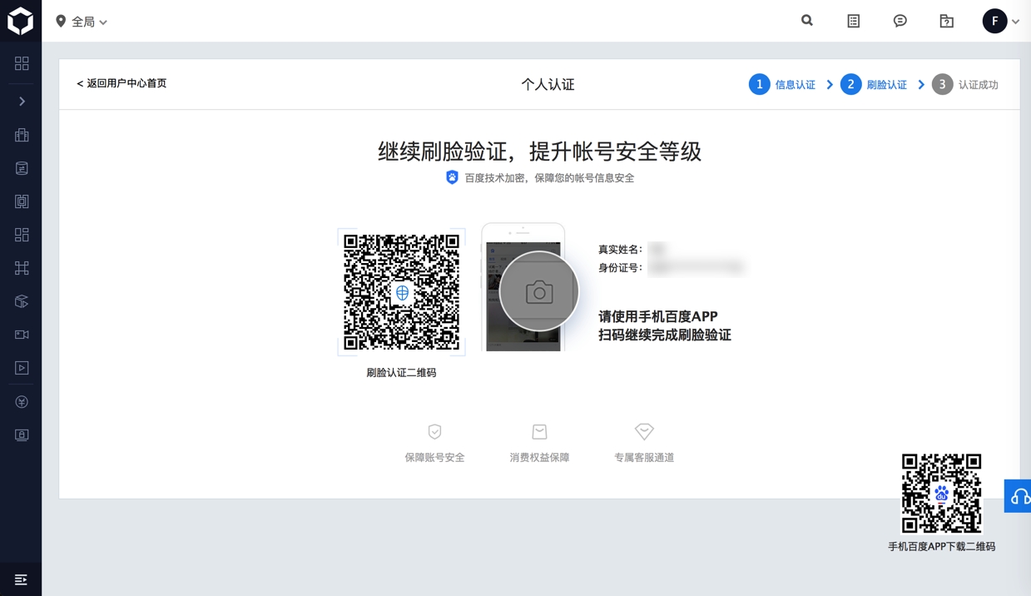Click the location pin icon beside 全局
The height and width of the screenshot is (596, 1031).
[x=61, y=21]
